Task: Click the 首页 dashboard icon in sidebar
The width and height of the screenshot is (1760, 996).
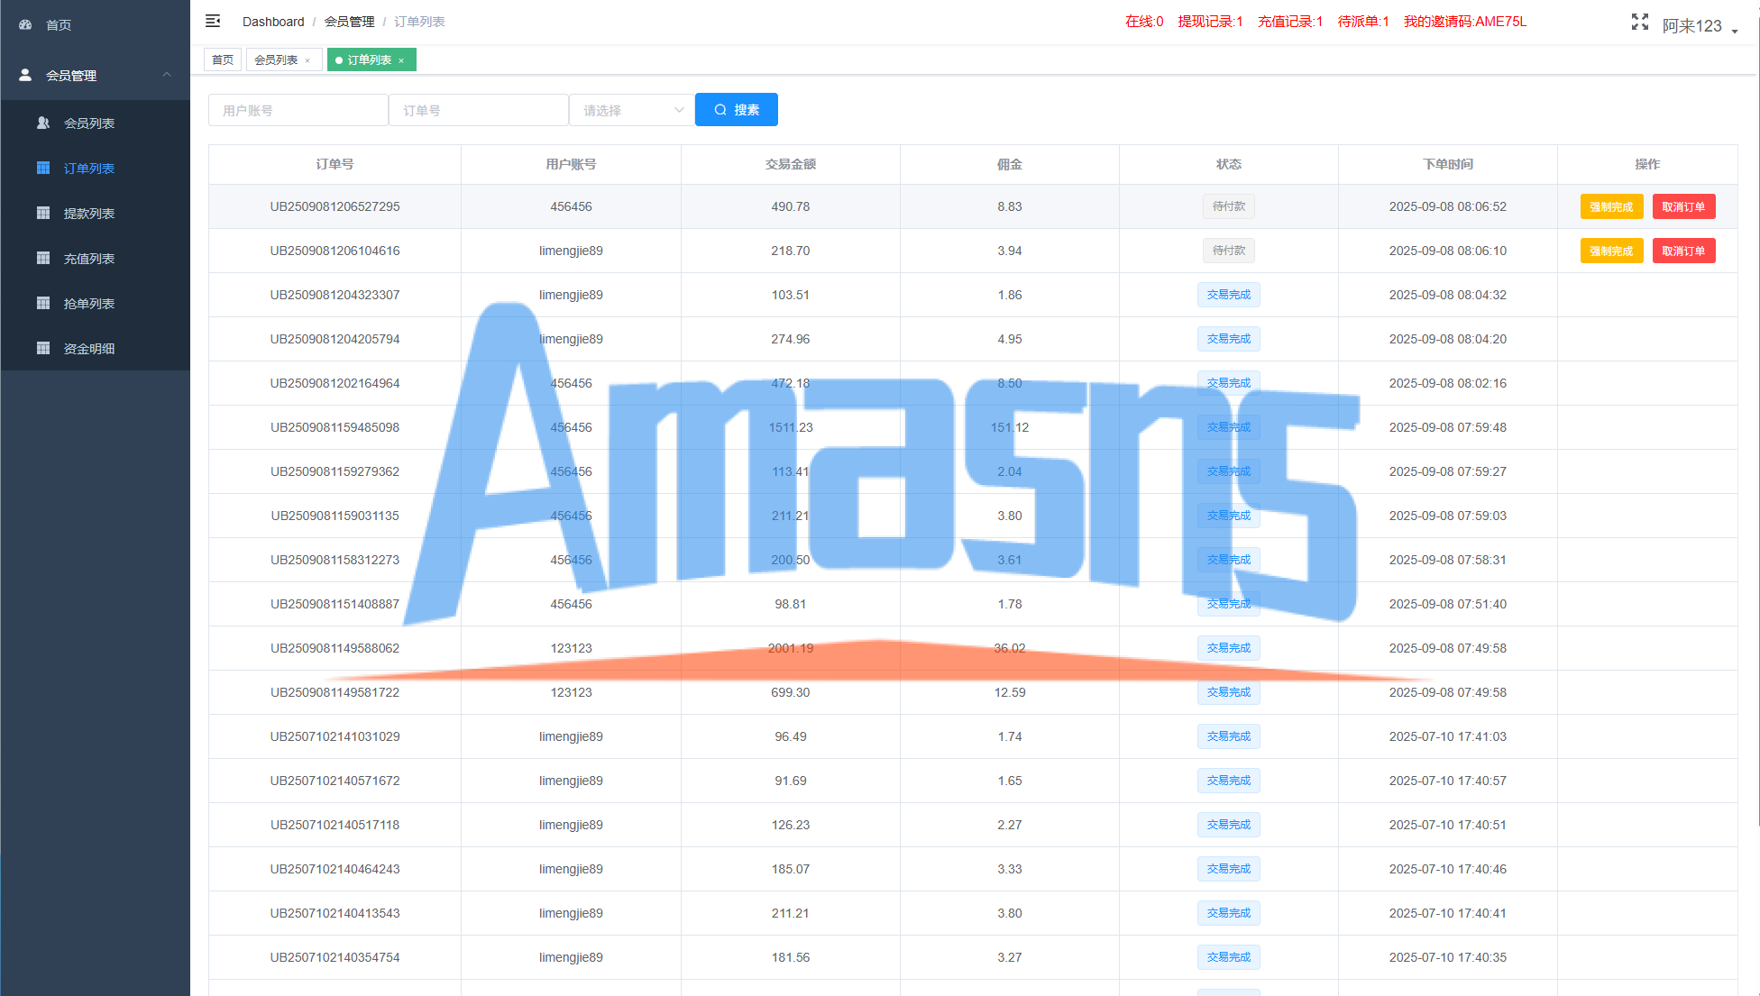Action: point(25,25)
